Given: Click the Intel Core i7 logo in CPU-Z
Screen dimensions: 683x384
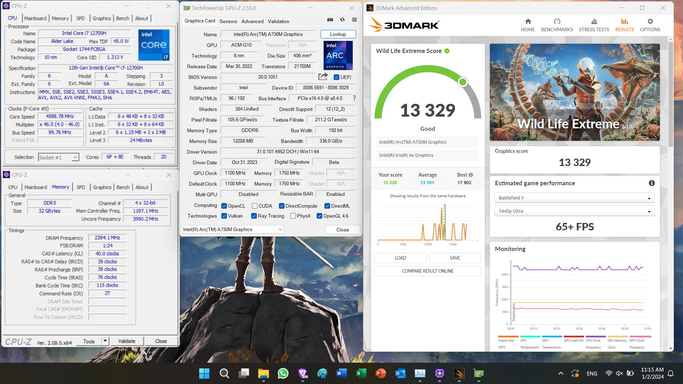Looking at the screenshot, I should [x=154, y=45].
